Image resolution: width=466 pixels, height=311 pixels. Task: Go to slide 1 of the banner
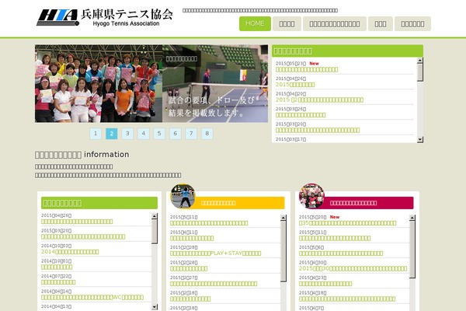(x=96, y=134)
